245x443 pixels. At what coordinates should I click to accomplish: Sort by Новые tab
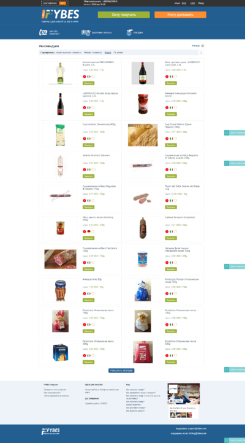click(108, 53)
